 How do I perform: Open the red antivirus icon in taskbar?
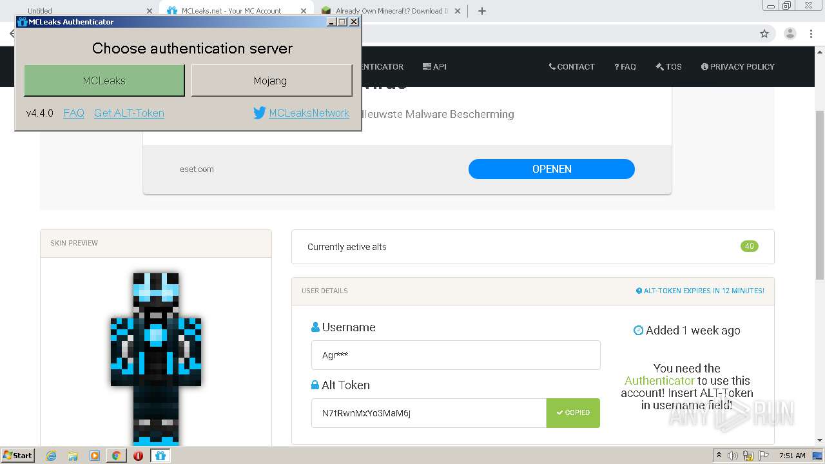pyautogui.click(x=138, y=456)
